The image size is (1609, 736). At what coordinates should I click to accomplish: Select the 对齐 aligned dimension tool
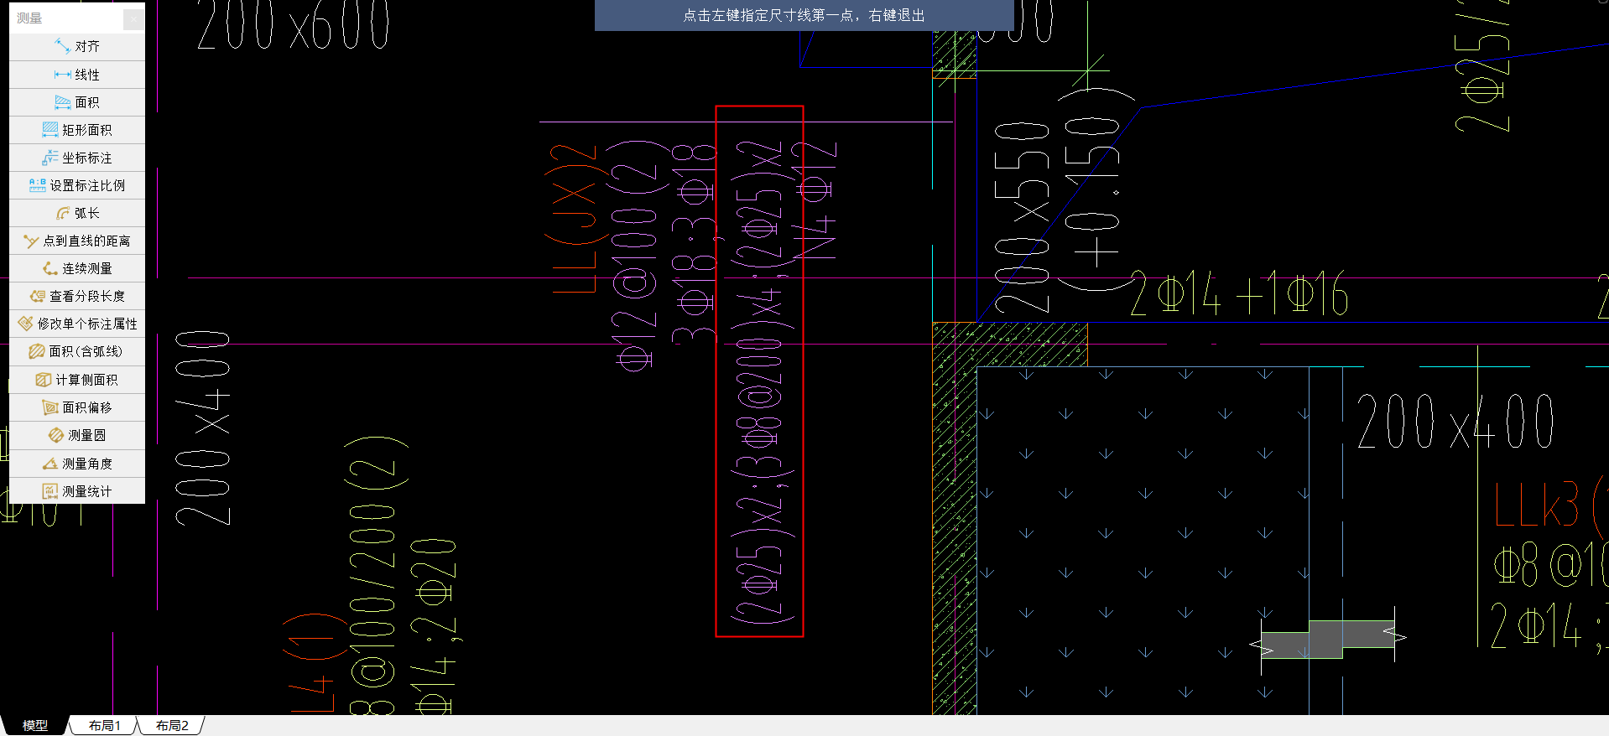coord(77,46)
